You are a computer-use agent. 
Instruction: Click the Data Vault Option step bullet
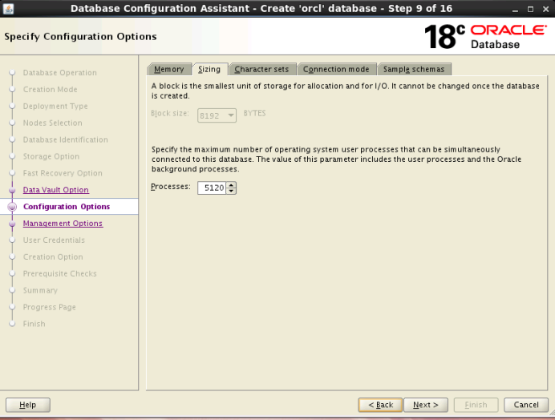[12, 190]
